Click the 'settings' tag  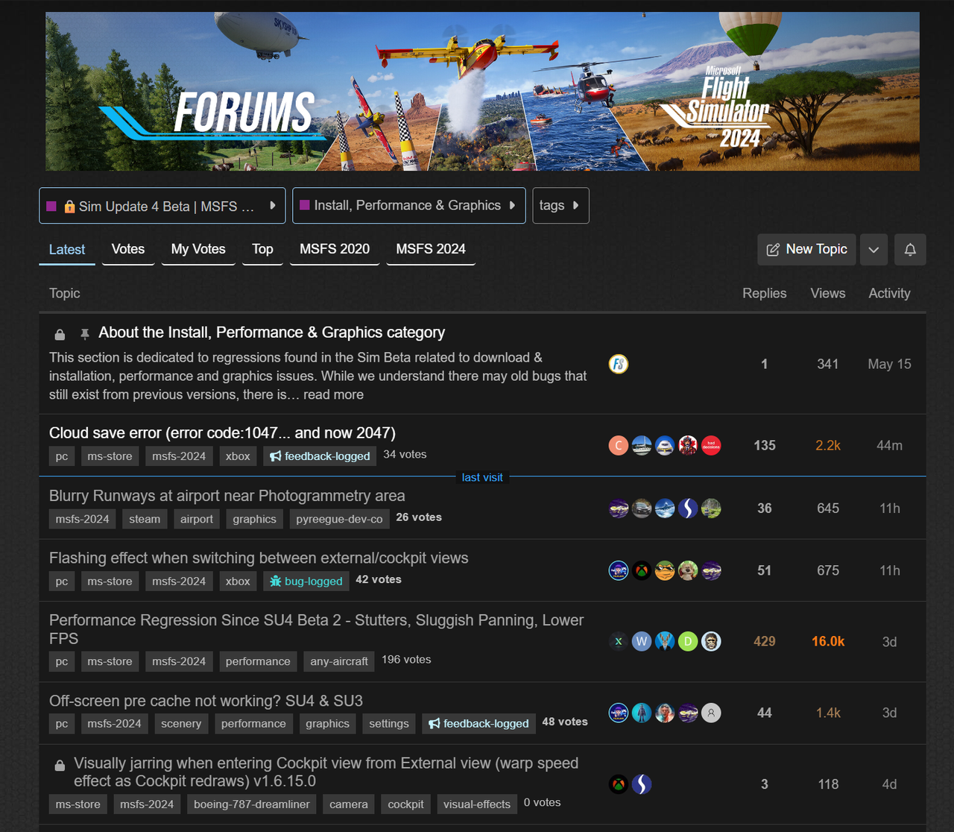click(389, 723)
